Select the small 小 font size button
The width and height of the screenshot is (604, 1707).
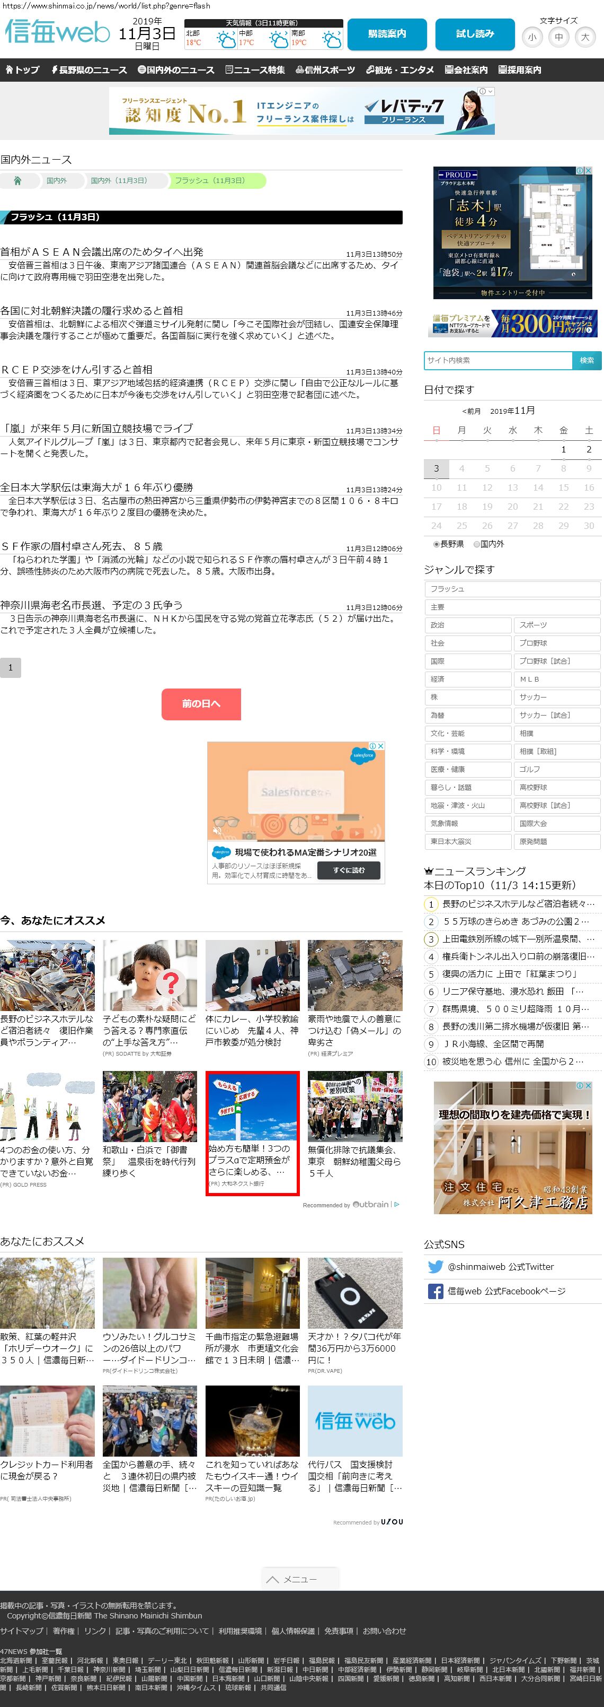pyautogui.click(x=532, y=37)
